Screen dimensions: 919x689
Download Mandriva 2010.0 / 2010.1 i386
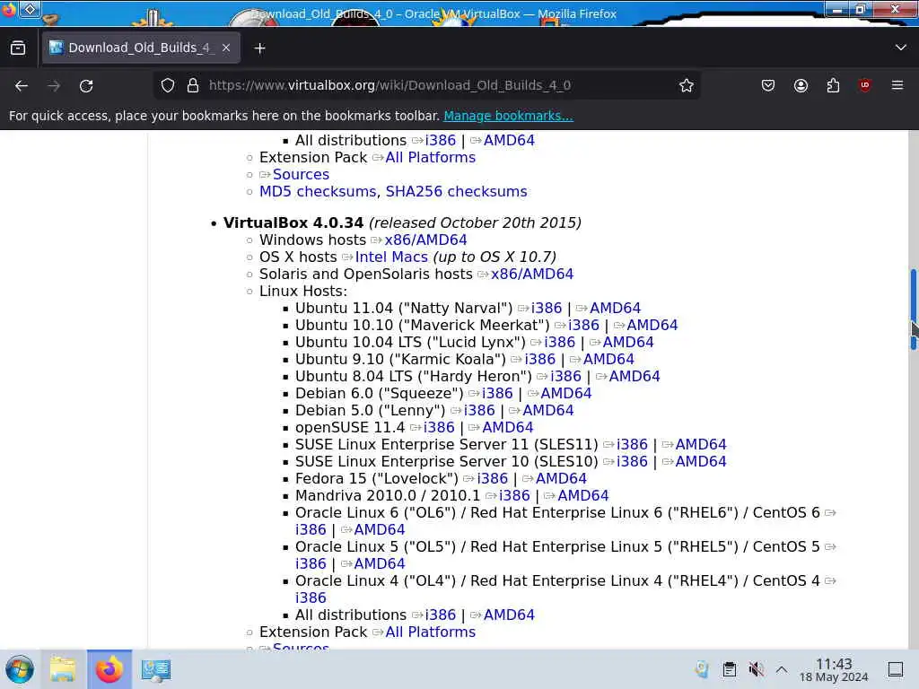[514, 495]
